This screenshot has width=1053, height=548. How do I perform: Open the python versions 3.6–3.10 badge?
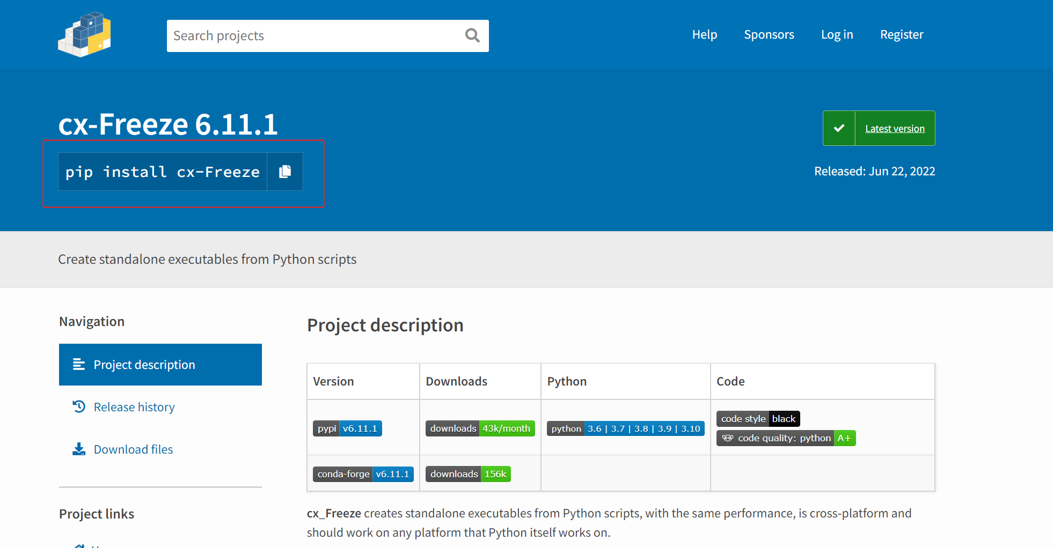point(626,428)
